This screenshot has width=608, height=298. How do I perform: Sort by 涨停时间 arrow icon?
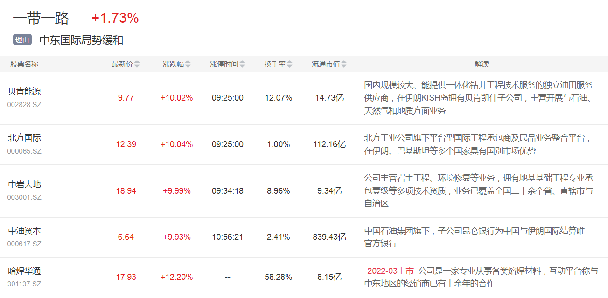click(242, 64)
